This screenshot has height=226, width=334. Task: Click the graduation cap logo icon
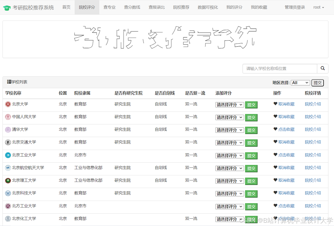click(x=7, y=8)
